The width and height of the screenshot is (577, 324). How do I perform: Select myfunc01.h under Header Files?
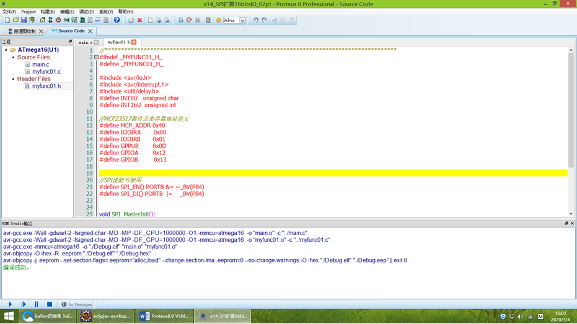[46, 86]
